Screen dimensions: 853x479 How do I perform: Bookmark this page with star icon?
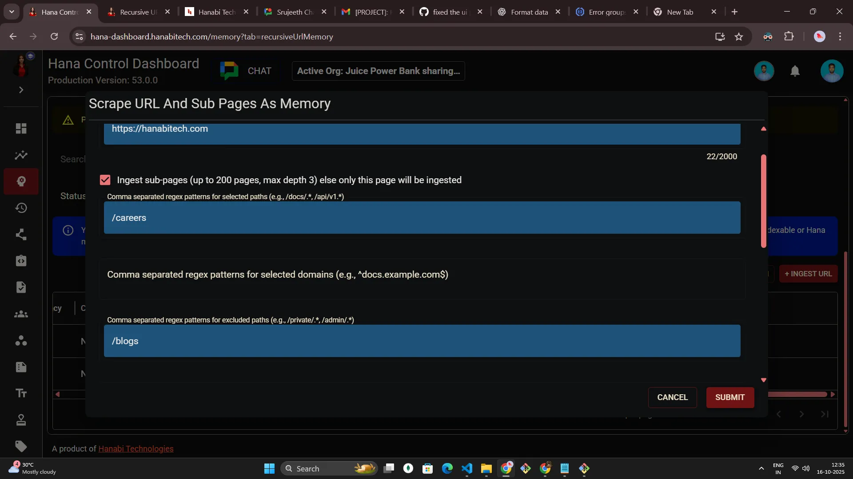point(739,37)
